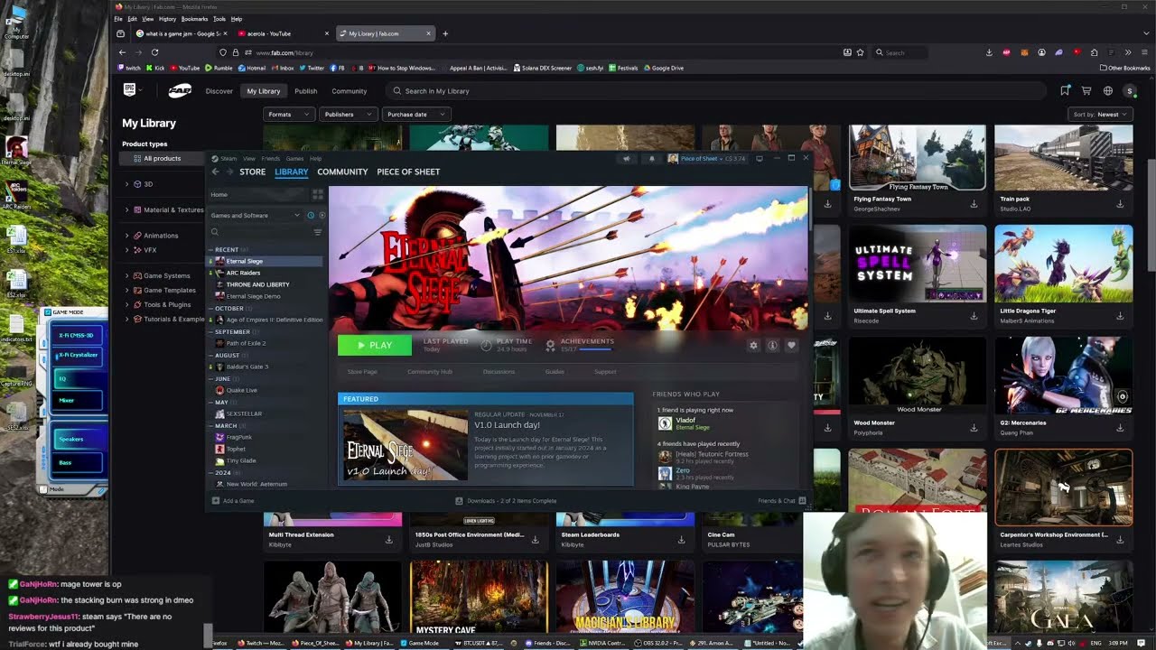Open Purchase date dropdown on Fab
Screen dimensions: 1156x650
click(415, 115)
